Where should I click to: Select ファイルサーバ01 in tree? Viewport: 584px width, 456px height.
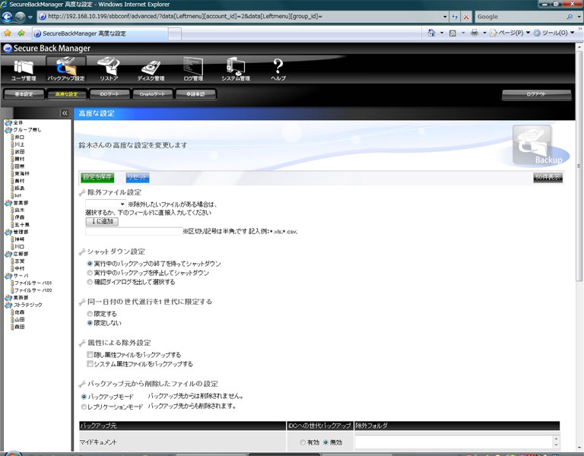(33, 283)
